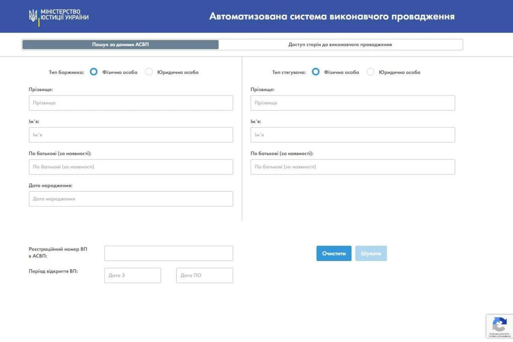The width and height of the screenshot is (513, 342).
Task: Click the creditor Прізвище input field
Action: 352,103
